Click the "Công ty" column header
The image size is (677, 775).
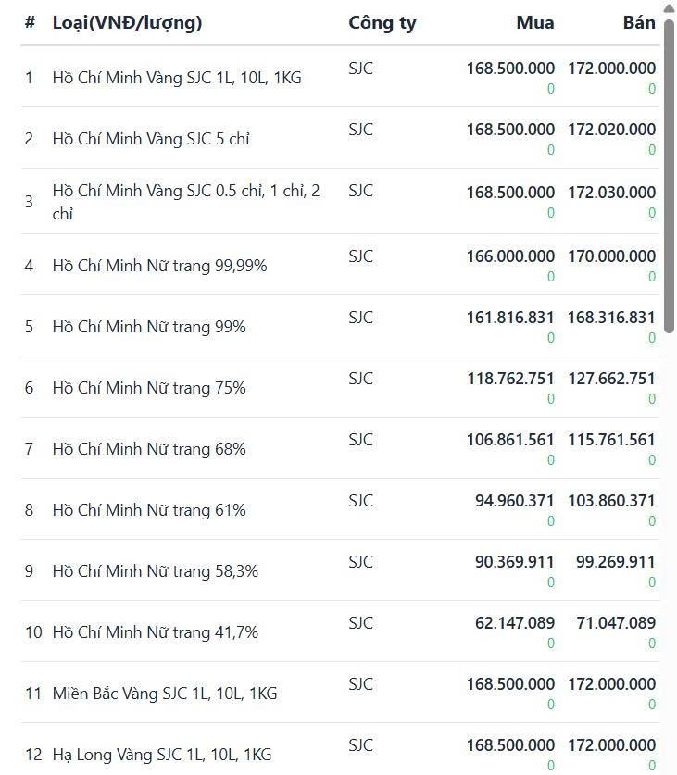(x=382, y=23)
